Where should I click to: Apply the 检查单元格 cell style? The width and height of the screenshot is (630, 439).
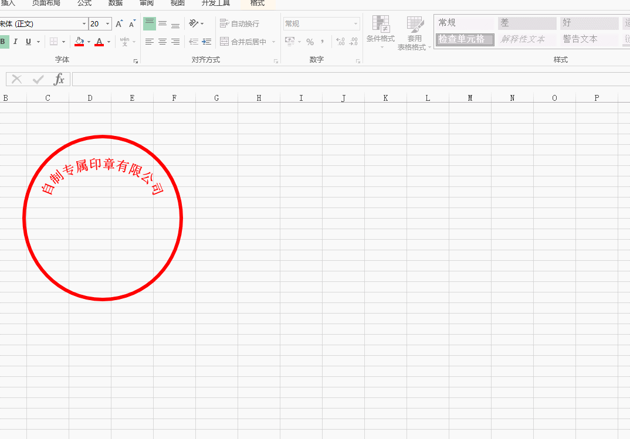coord(464,39)
